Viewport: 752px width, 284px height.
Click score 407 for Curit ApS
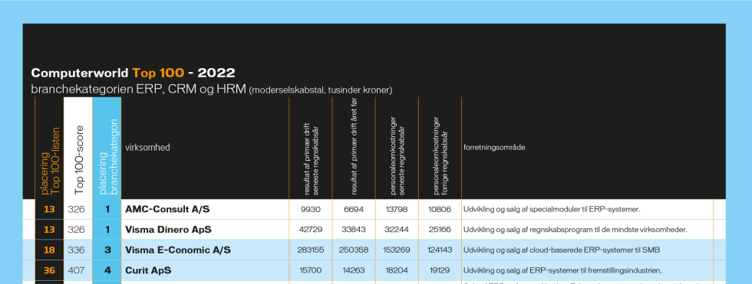pos(76,270)
